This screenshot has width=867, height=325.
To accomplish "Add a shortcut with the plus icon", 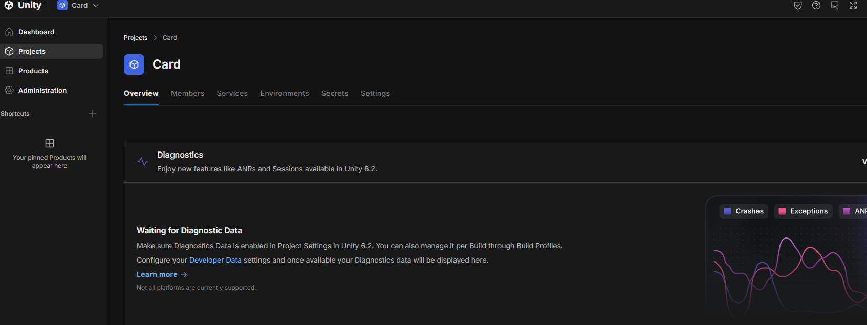I will (93, 114).
